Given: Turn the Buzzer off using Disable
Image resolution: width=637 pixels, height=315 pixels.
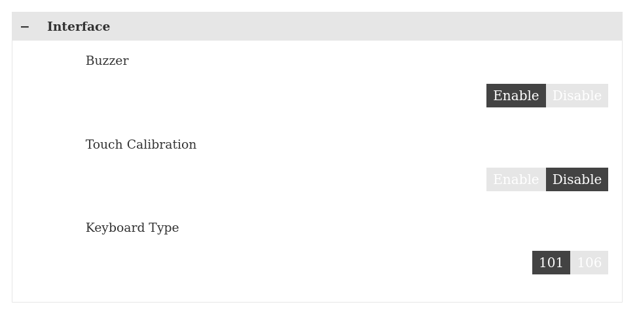Looking at the screenshot, I should tap(577, 96).
